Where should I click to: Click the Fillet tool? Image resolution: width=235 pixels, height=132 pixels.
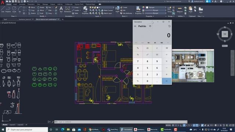pos(49,10)
